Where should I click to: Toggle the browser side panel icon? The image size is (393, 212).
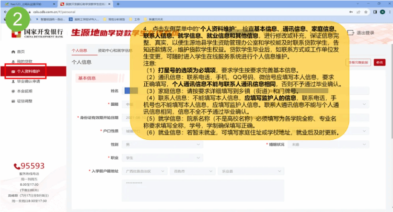click(375, 12)
